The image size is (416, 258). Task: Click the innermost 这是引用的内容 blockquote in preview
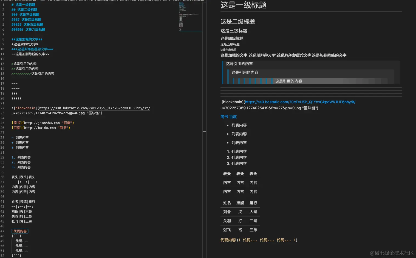[x=288, y=81]
